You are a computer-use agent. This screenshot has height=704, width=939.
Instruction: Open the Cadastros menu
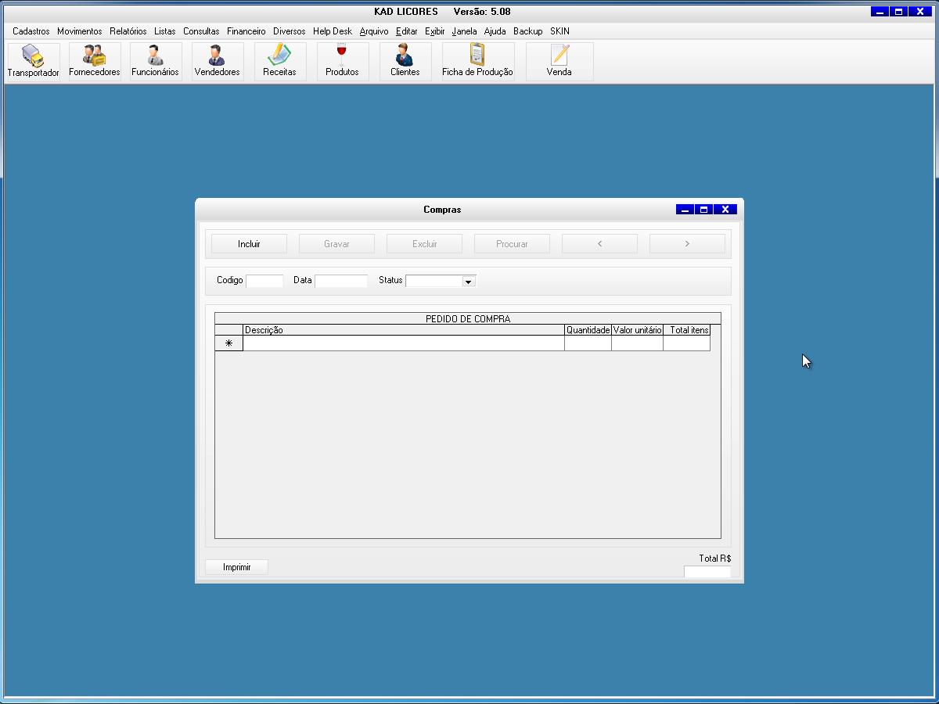(31, 31)
